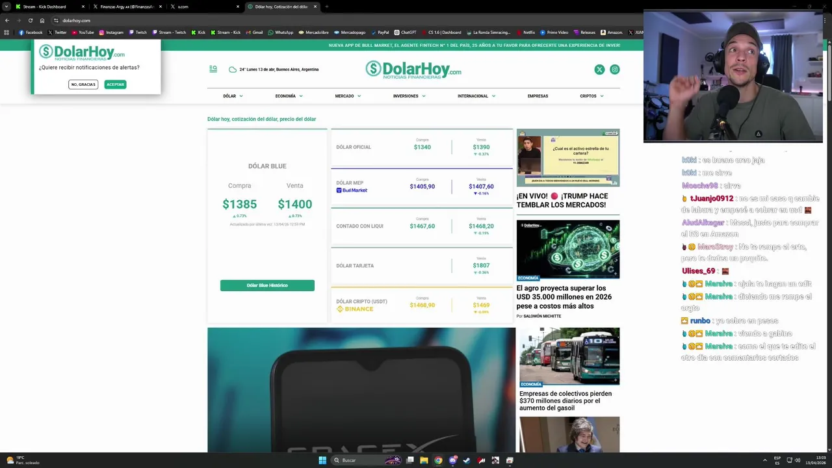Open the Contado con Liqui row
Screen dimensions: 832x468
click(x=422, y=226)
